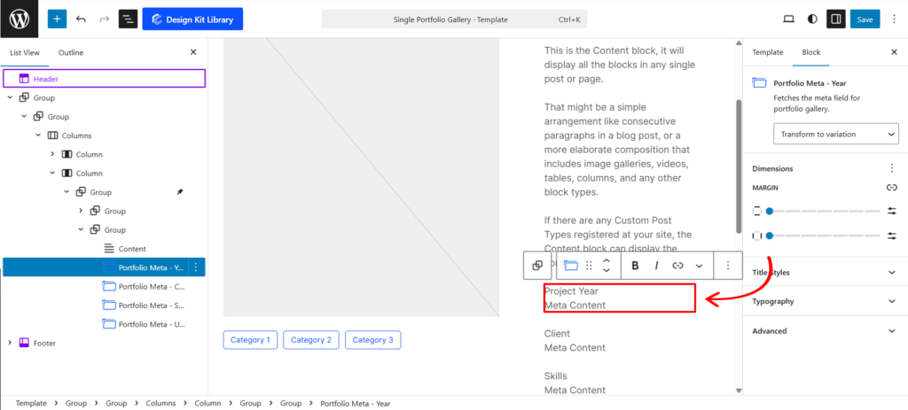Viewport: 908px width, 410px height.
Task: Click the undo arrow icon
Action: point(82,19)
